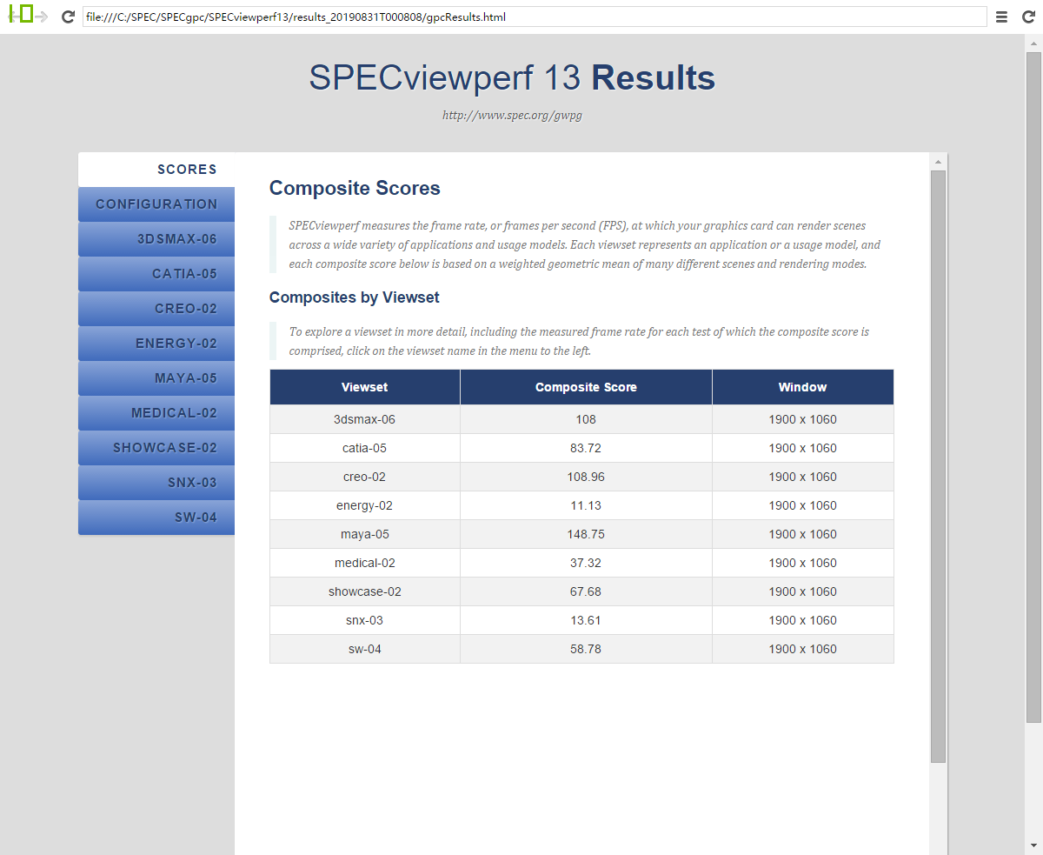Reload the page with the left refresh icon
Image resolution: width=1043 pixels, height=855 pixels.
(68, 17)
